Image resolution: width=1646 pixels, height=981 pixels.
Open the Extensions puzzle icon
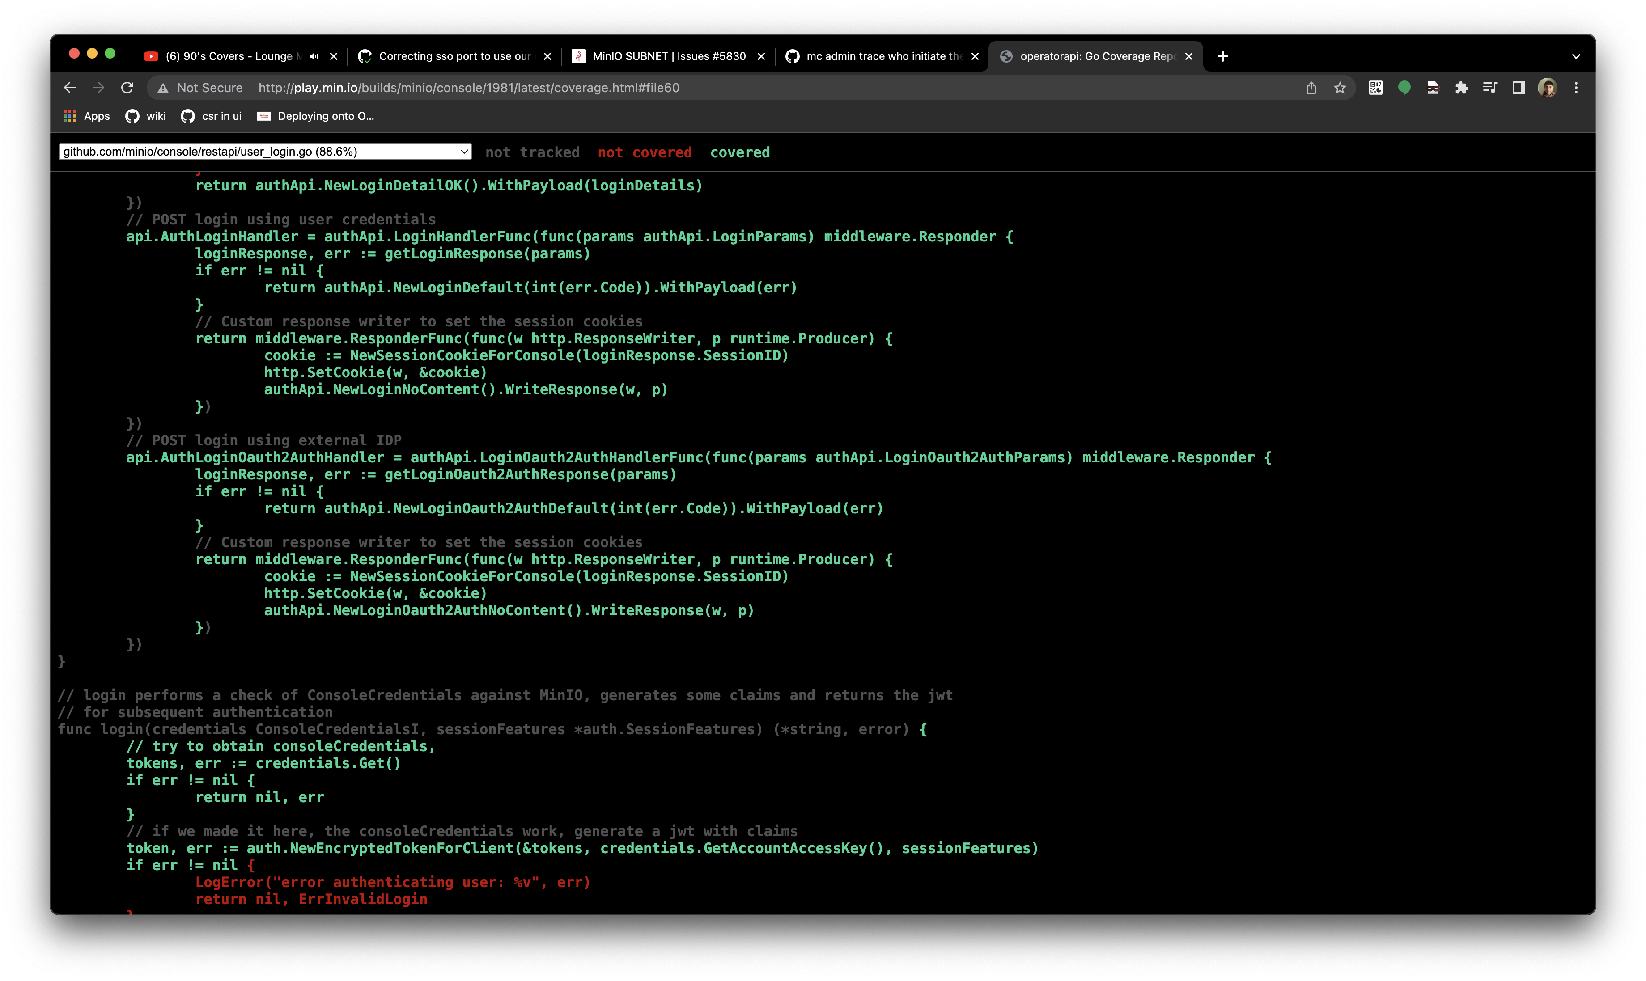1461,88
